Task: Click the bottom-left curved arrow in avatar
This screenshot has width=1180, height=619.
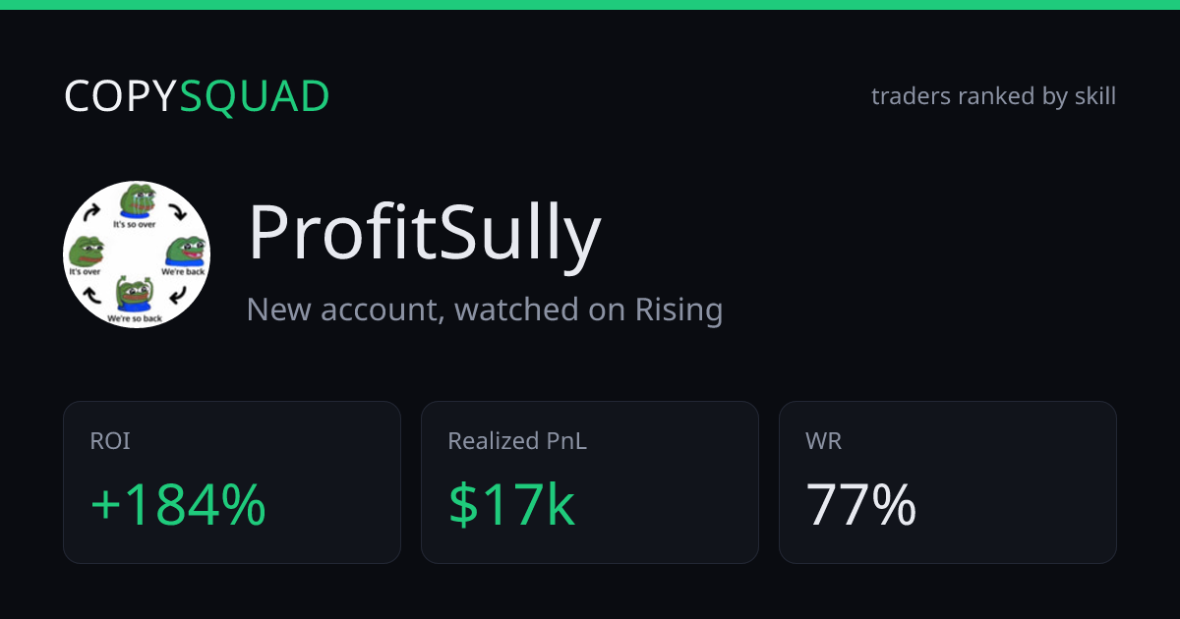Action: (x=91, y=294)
